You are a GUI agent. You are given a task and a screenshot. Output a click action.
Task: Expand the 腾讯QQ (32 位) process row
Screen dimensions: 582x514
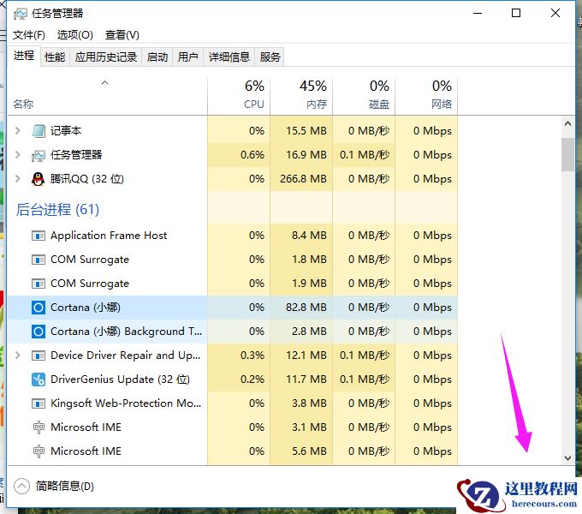click(x=17, y=179)
